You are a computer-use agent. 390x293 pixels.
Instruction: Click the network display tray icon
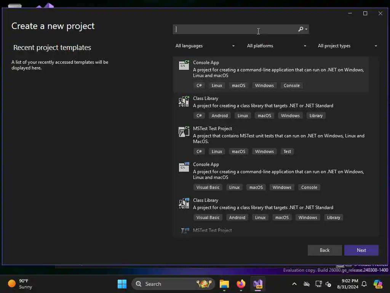tap(318, 284)
